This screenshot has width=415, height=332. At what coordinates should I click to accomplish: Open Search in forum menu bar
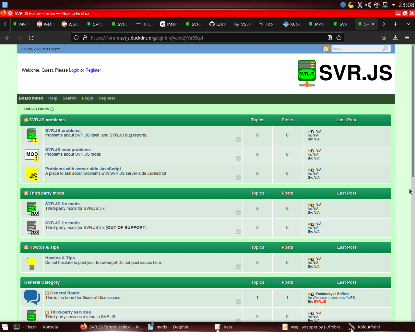pos(70,98)
